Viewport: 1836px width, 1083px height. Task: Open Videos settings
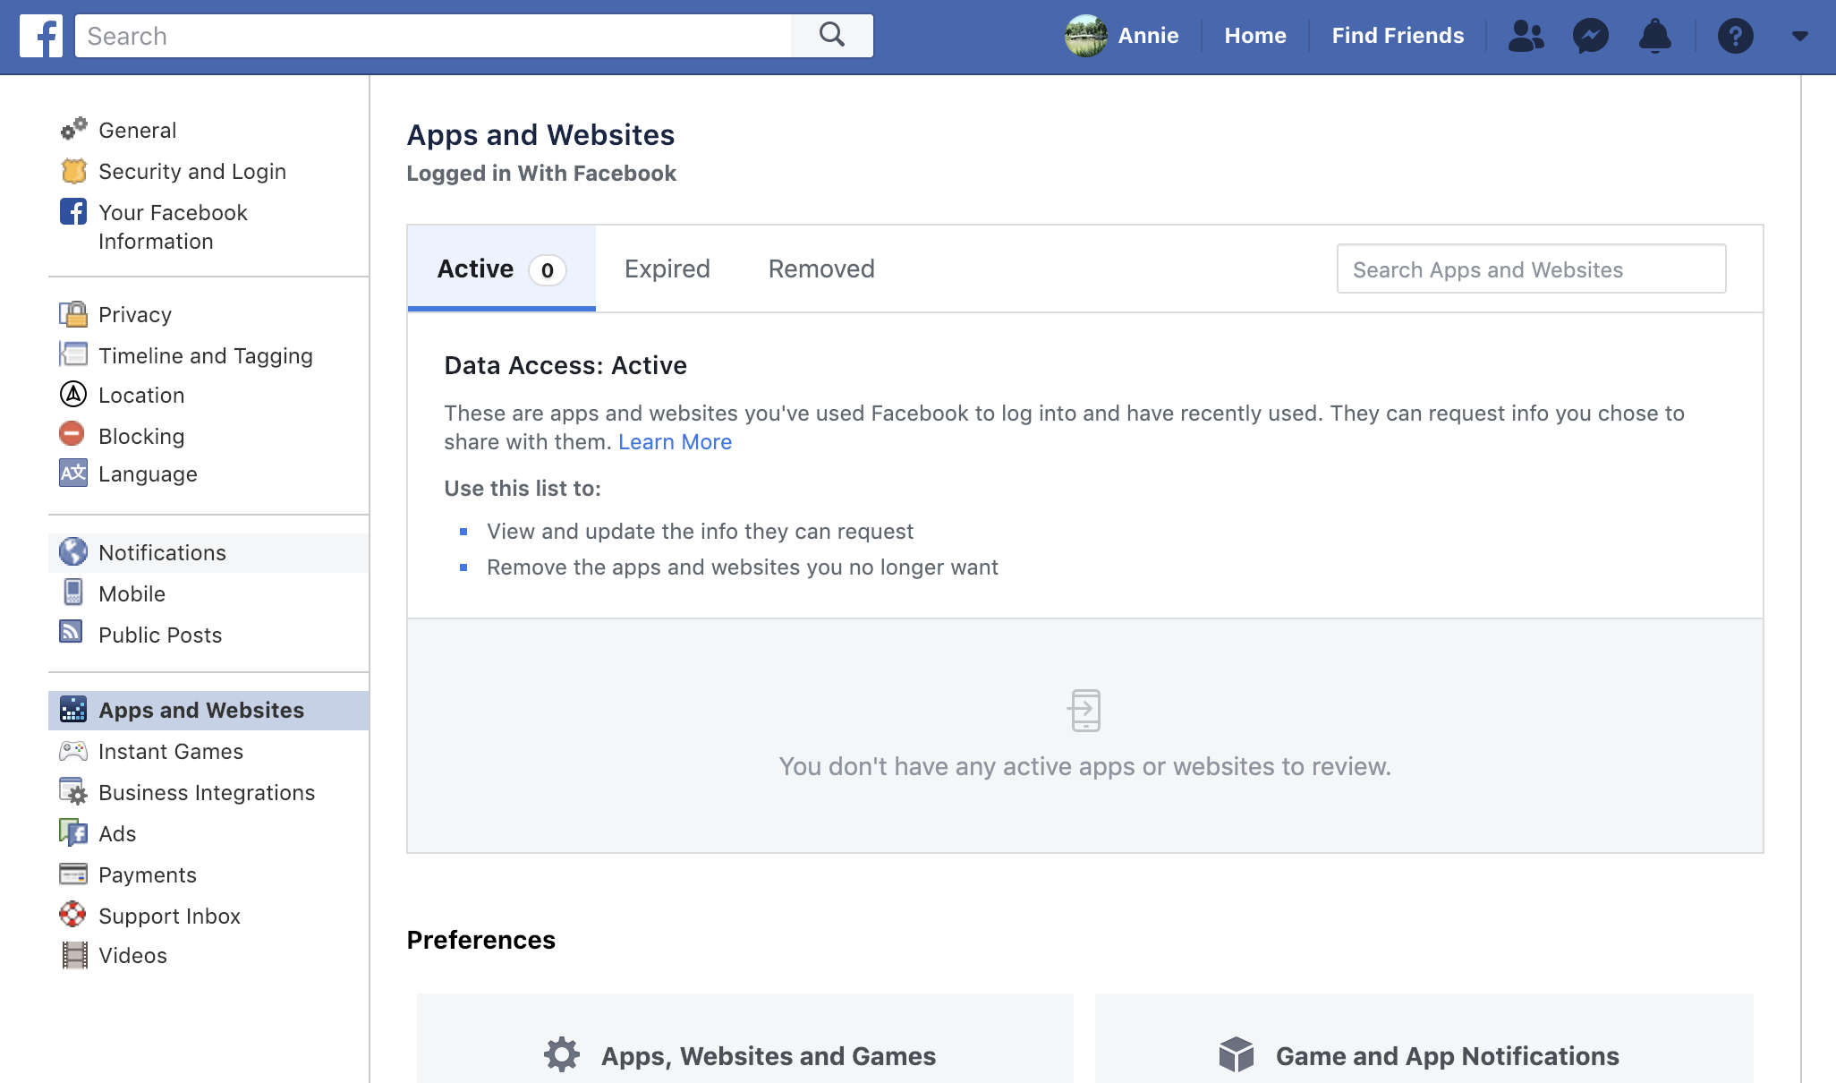132,956
